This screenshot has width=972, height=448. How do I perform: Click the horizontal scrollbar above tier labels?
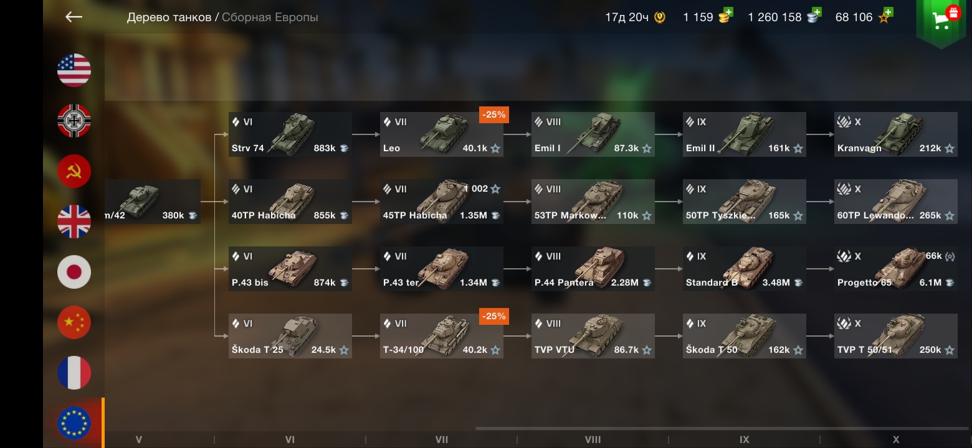pos(723,428)
